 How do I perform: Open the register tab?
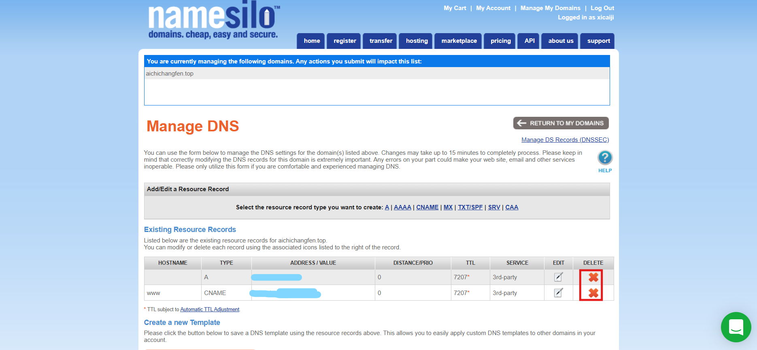point(344,41)
